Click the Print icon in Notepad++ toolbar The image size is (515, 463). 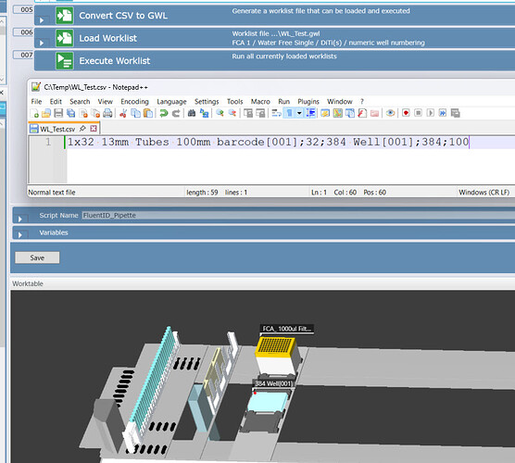click(x=107, y=113)
